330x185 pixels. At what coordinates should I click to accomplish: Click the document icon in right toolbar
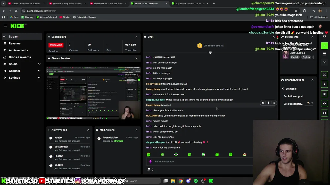(x=325, y=94)
